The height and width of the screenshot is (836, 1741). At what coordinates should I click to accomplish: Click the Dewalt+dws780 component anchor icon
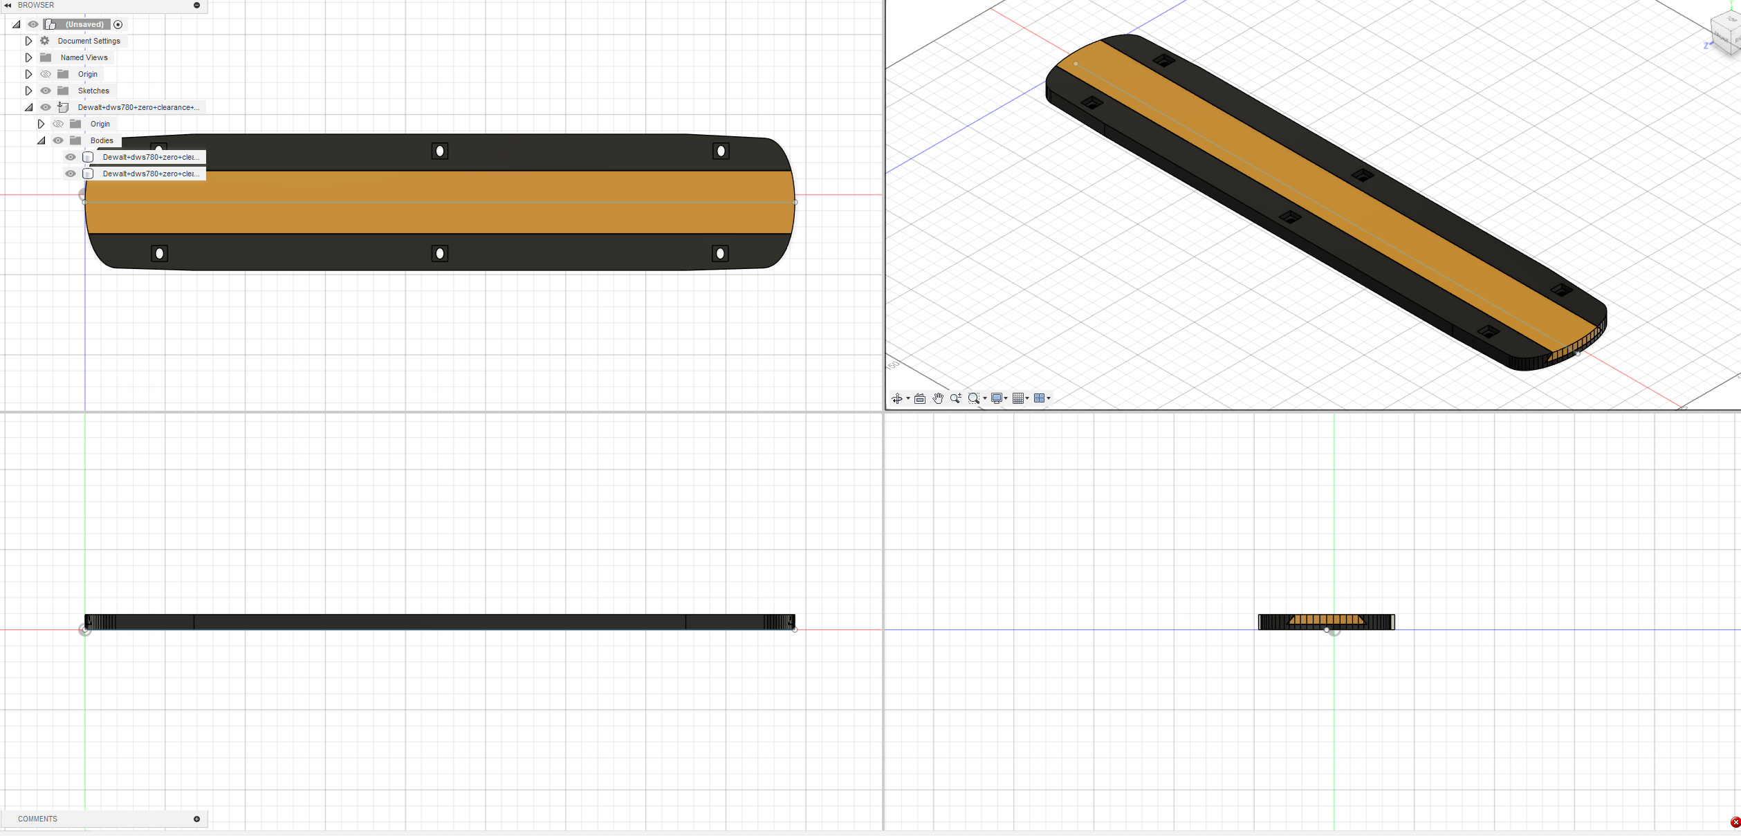click(63, 107)
